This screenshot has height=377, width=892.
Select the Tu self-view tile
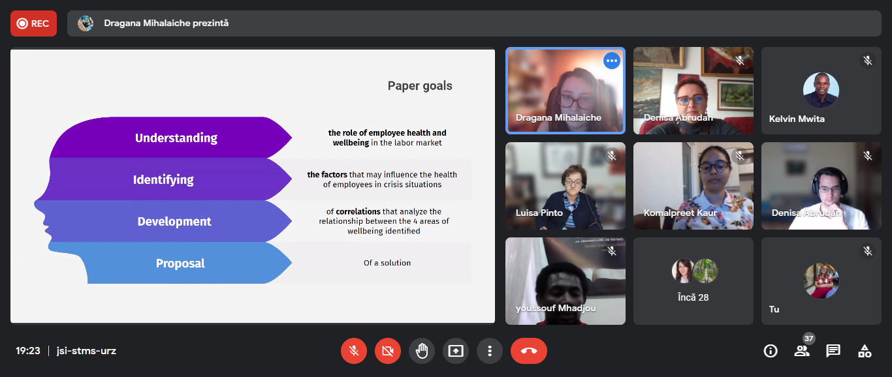821,281
